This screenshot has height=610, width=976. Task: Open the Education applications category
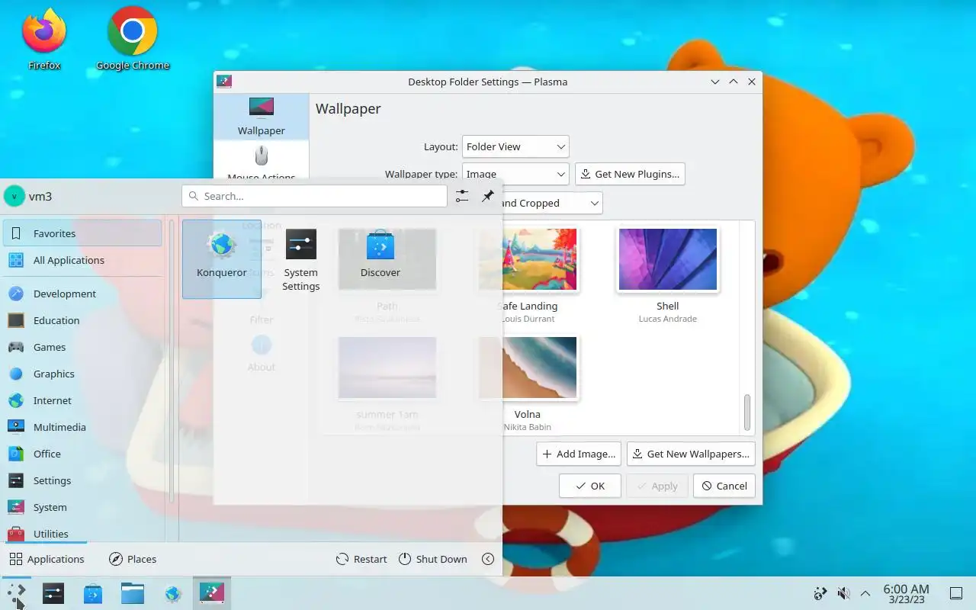pyautogui.click(x=82, y=320)
